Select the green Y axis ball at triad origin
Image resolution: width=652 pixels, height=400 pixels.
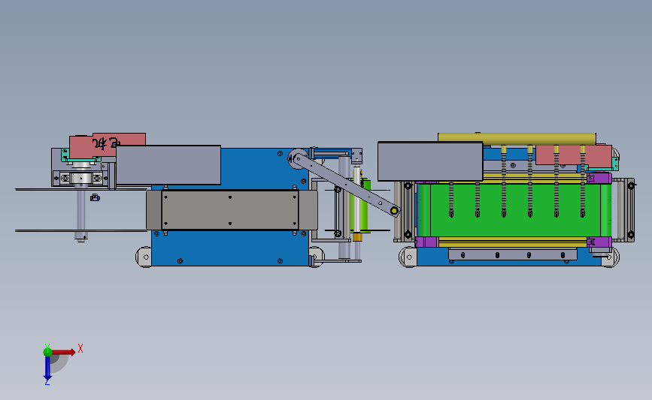pyautogui.click(x=47, y=352)
